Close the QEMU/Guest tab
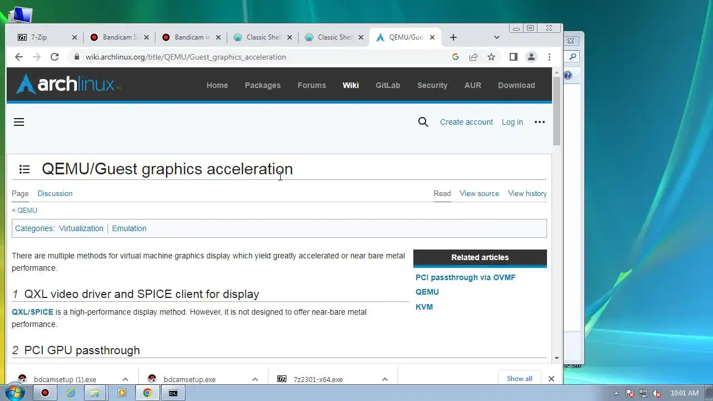The width and height of the screenshot is (713, 401). click(x=432, y=37)
